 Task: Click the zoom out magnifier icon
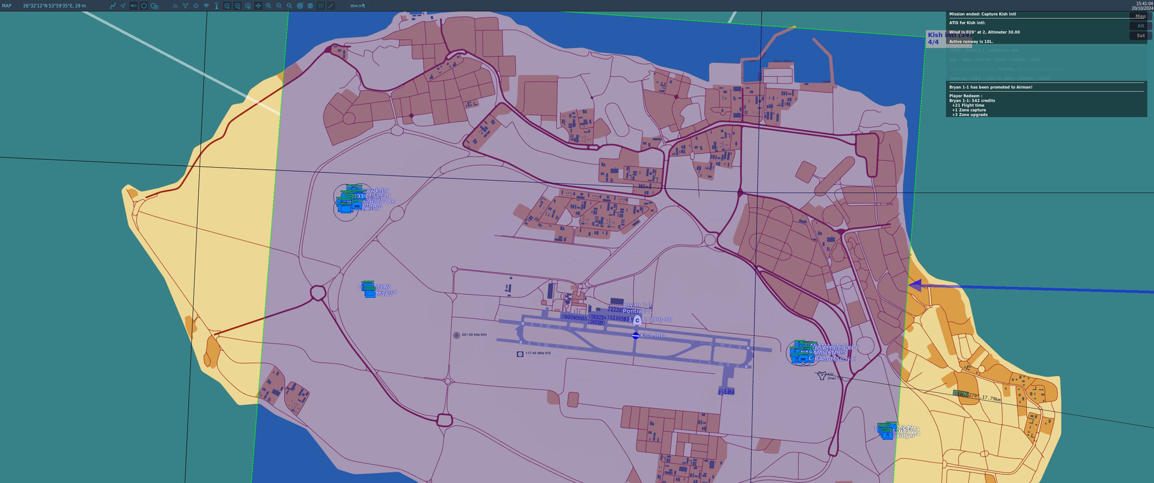point(279,6)
